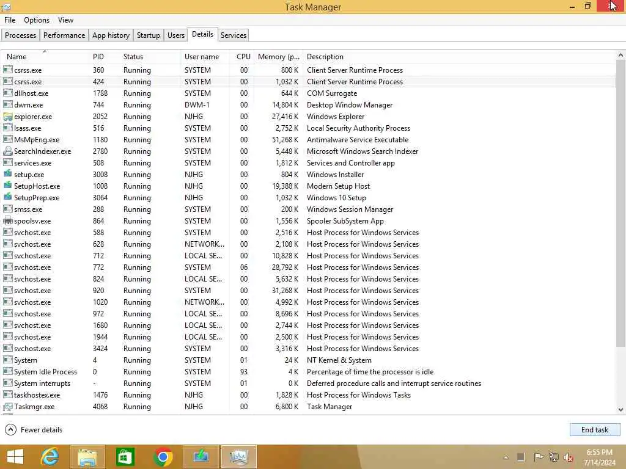Select the System interrupts row

[308, 384]
